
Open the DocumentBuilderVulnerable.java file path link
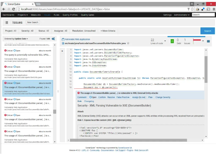tap(95, 43)
